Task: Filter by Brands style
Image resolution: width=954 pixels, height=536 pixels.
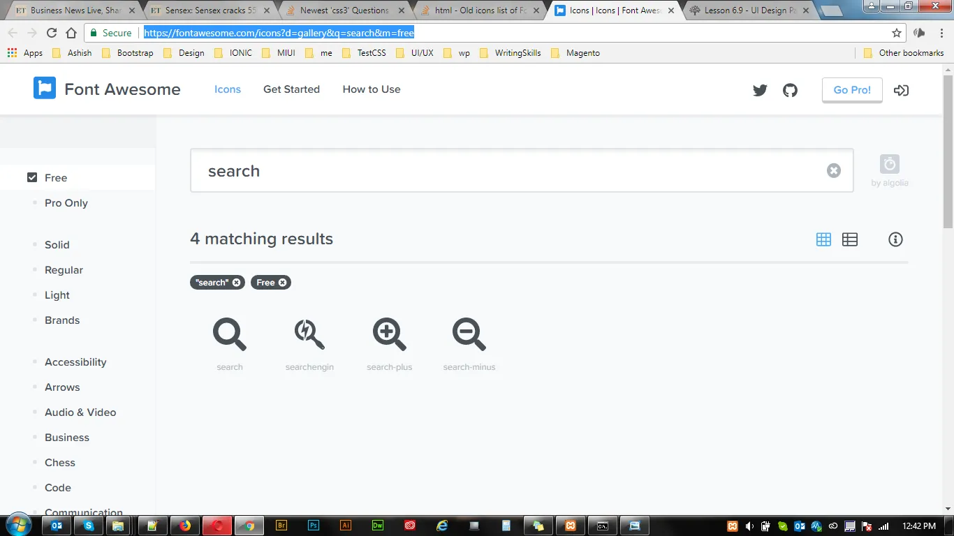Action: point(62,320)
